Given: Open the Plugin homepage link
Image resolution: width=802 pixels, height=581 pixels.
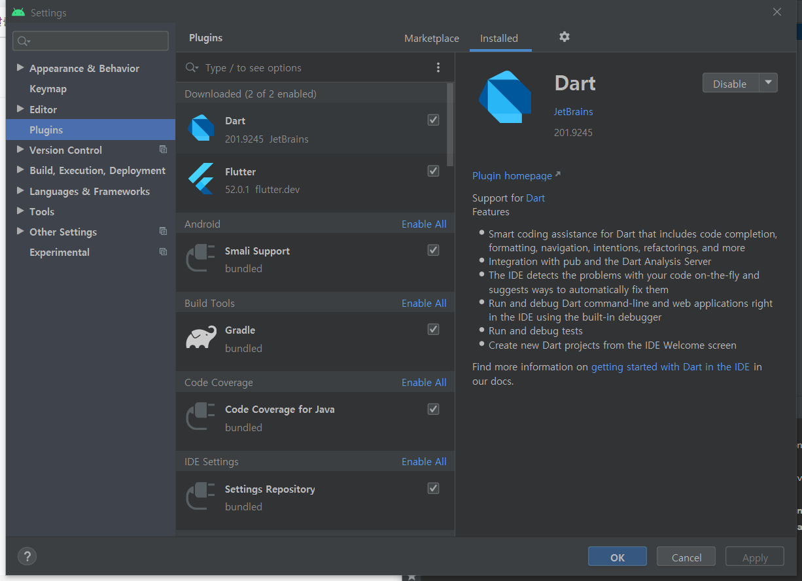Looking at the screenshot, I should click(516, 175).
